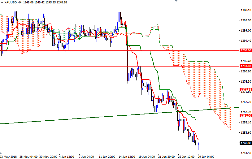Click the dropdown triangle beside XAUUSD,H4
Viewport: 252px width, 159px height.
click(x=2, y=2)
